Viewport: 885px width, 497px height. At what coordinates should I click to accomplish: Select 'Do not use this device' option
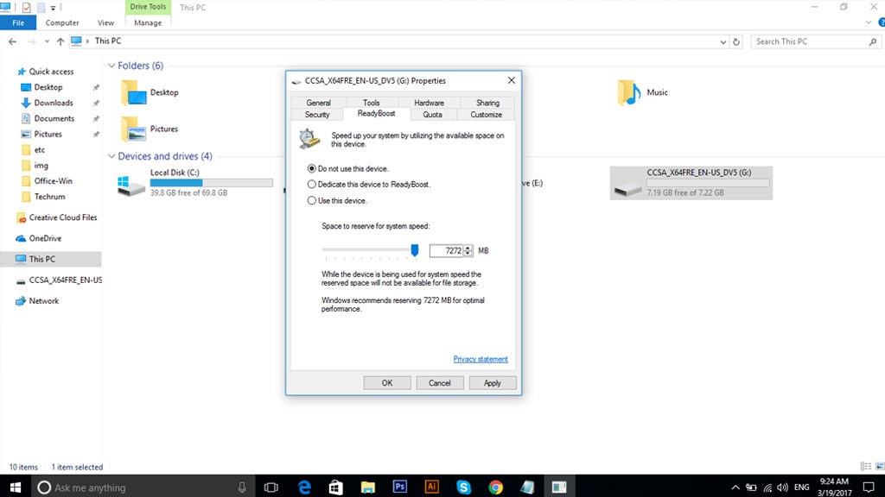point(312,169)
